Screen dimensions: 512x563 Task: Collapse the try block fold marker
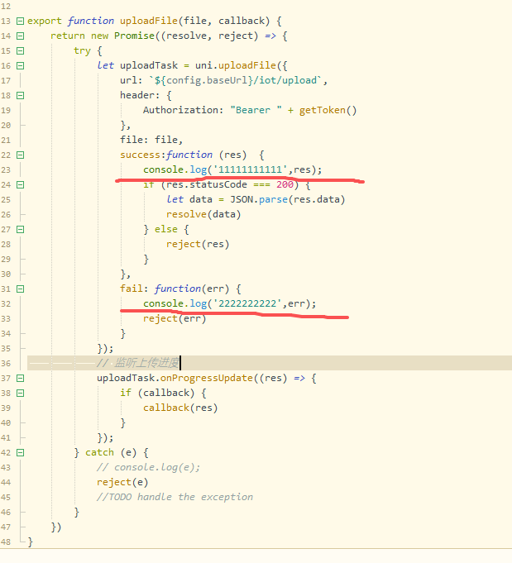point(21,50)
